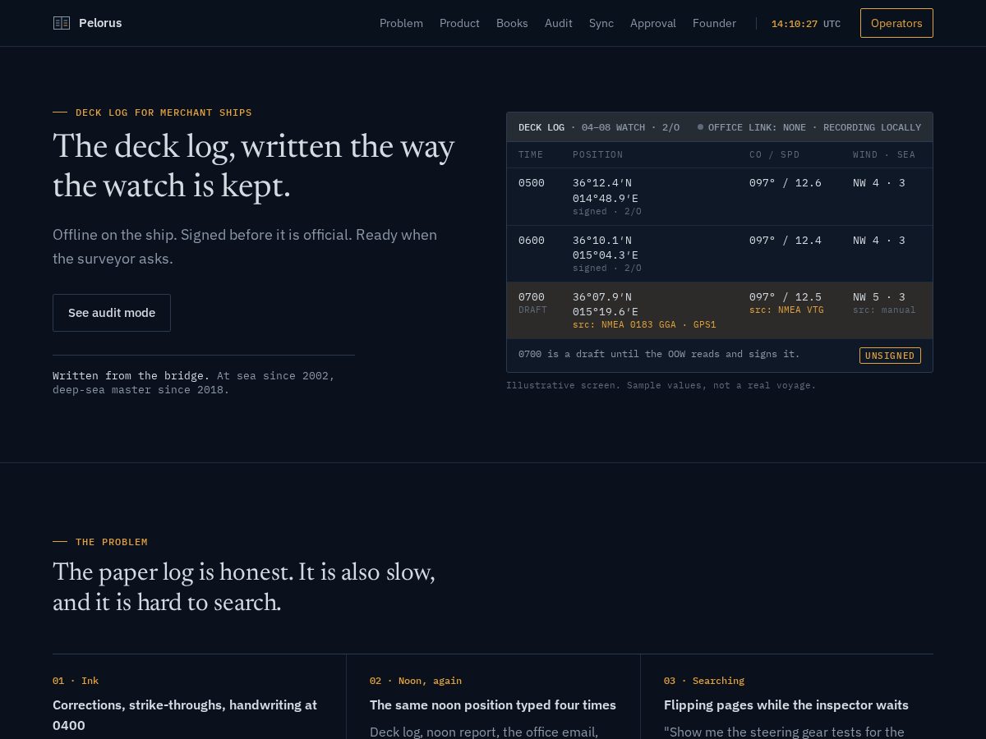Click course/speed 097° / 12.5
This screenshot has height=739, width=986.
[x=786, y=296]
